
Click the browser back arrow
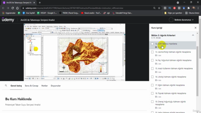pyautogui.click(x=3, y=8)
